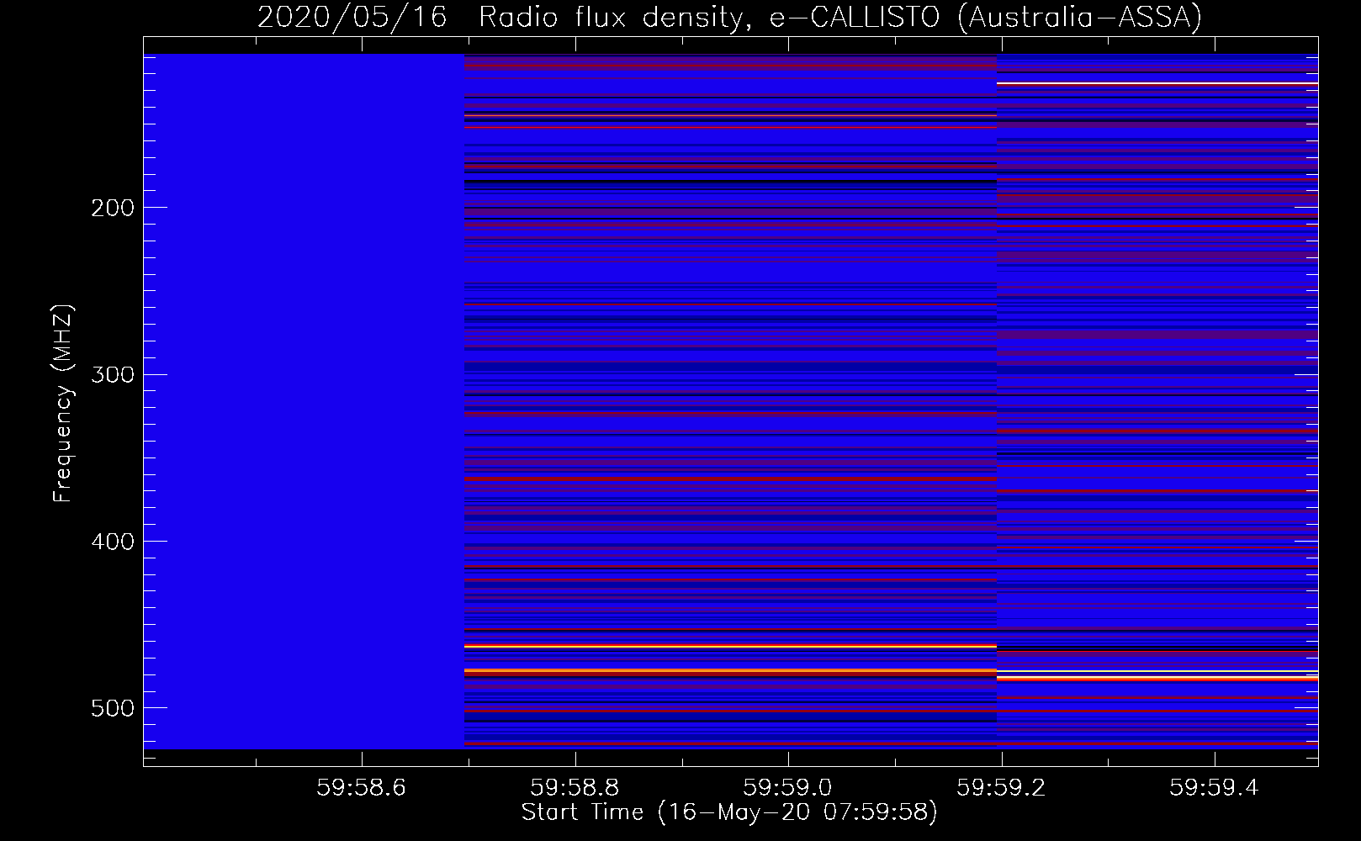
Task: Click the '59:58.8' time tick label
Action: click(575, 787)
